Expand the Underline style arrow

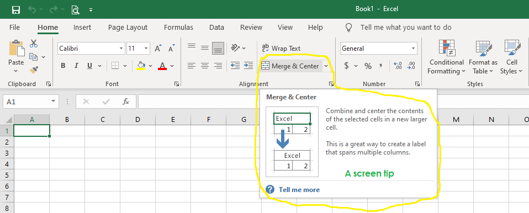[99, 66]
